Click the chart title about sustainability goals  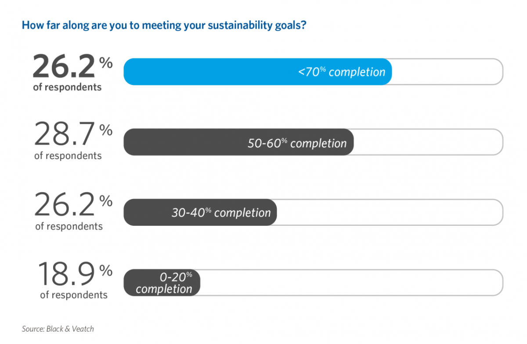coord(164,25)
